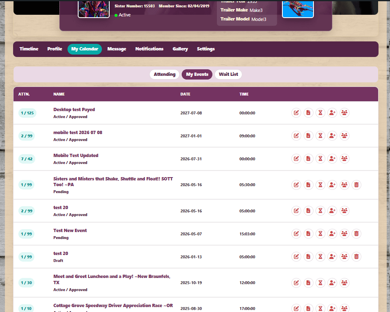
Task: Open the Timeline tab
Action: click(29, 49)
